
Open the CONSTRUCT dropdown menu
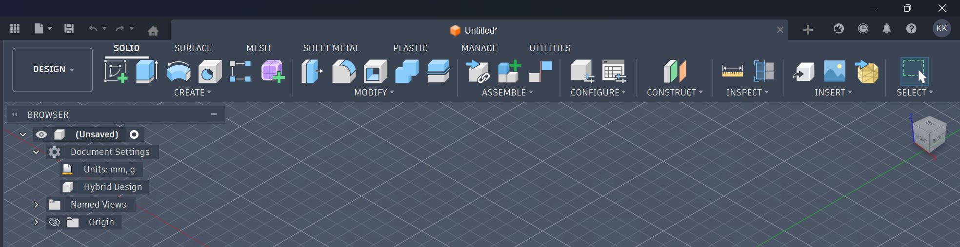pyautogui.click(x=675, y=92)
